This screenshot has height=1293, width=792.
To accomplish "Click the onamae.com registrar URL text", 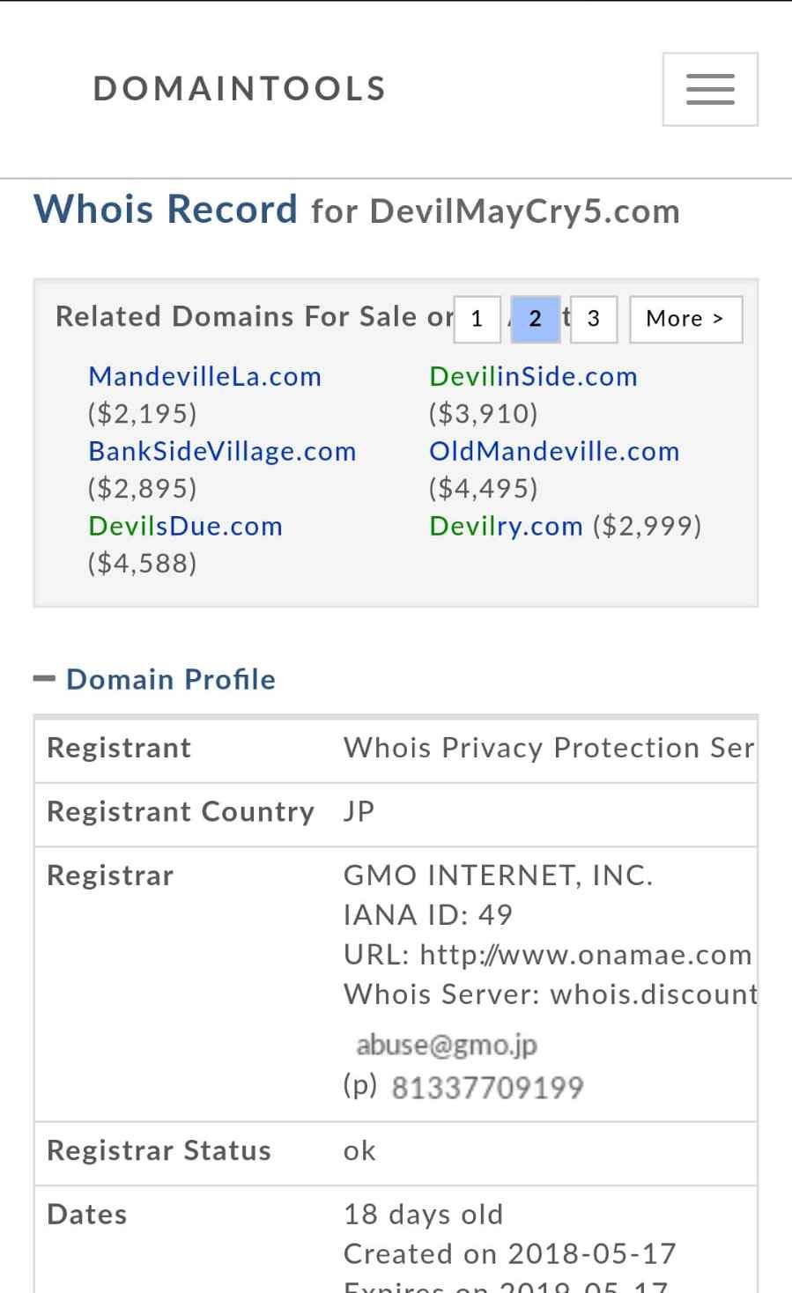I will [x=585, y=955].
